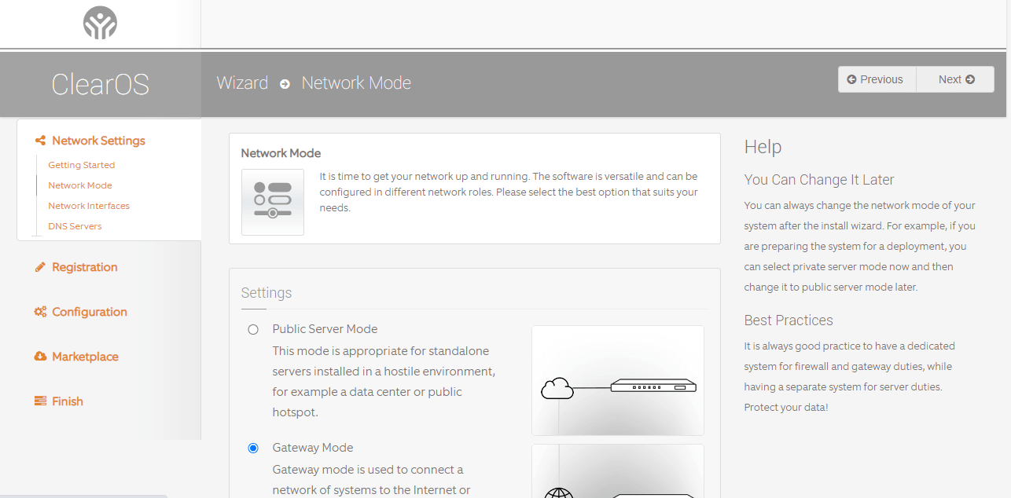Expand the Registration section
Viewport: 1011px width, 498px height.
point(85,267)
